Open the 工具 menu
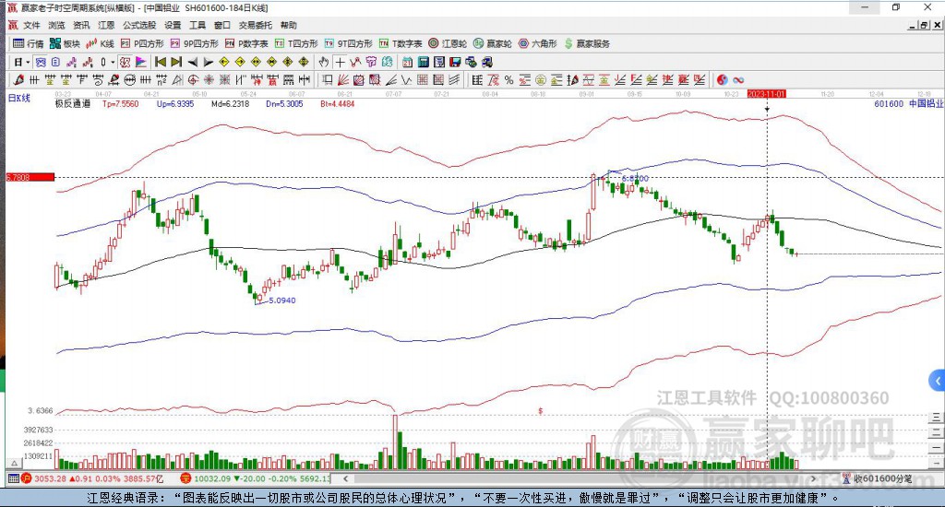 [x=197, y=25]
